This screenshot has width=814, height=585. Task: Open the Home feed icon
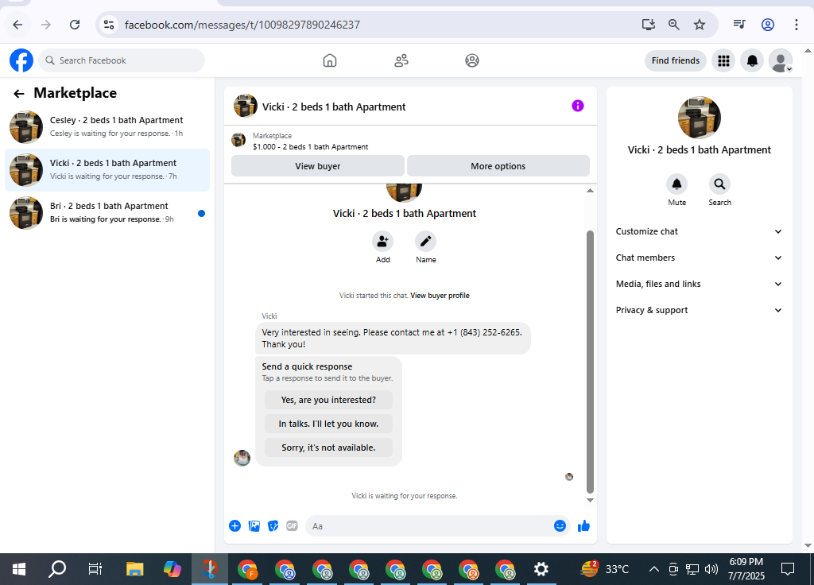click(x=330, y=60)
